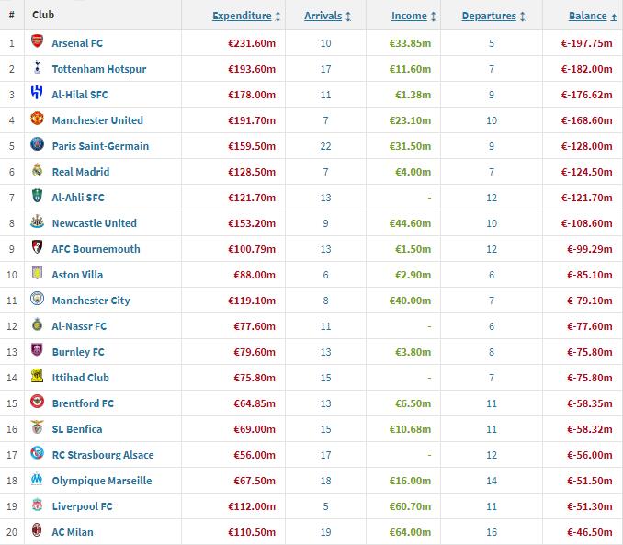
Task: Click the Ittihad Club crest icon
Action: [37, 375]
